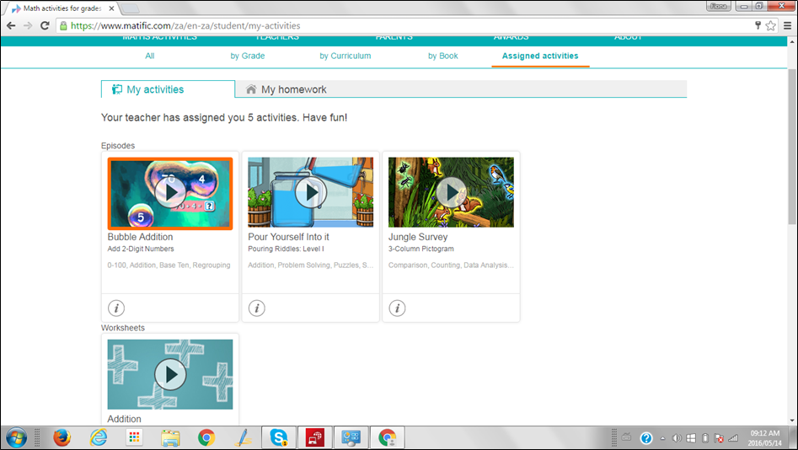Launch Internet Explorer from the taskbar
This screenshot has height=450, width=798.
(x=99, y=437)
